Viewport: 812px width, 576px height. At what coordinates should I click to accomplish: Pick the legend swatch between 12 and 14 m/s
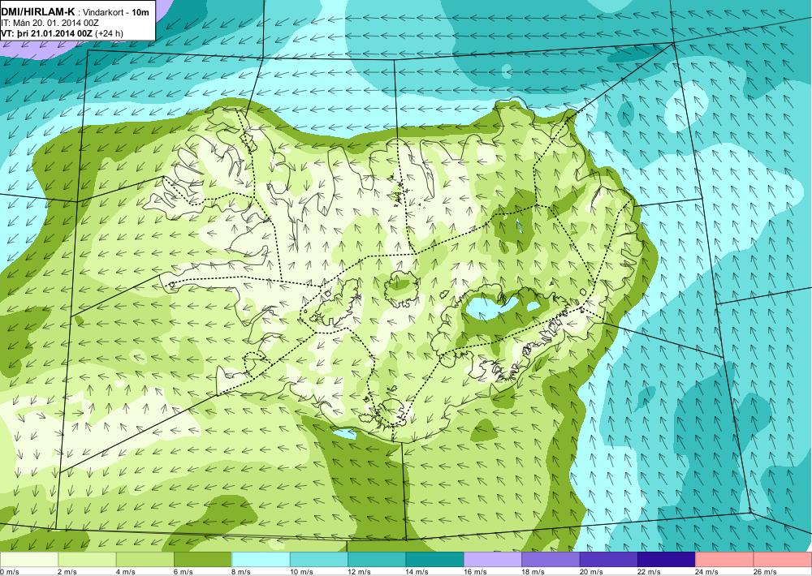pos(377,560)
